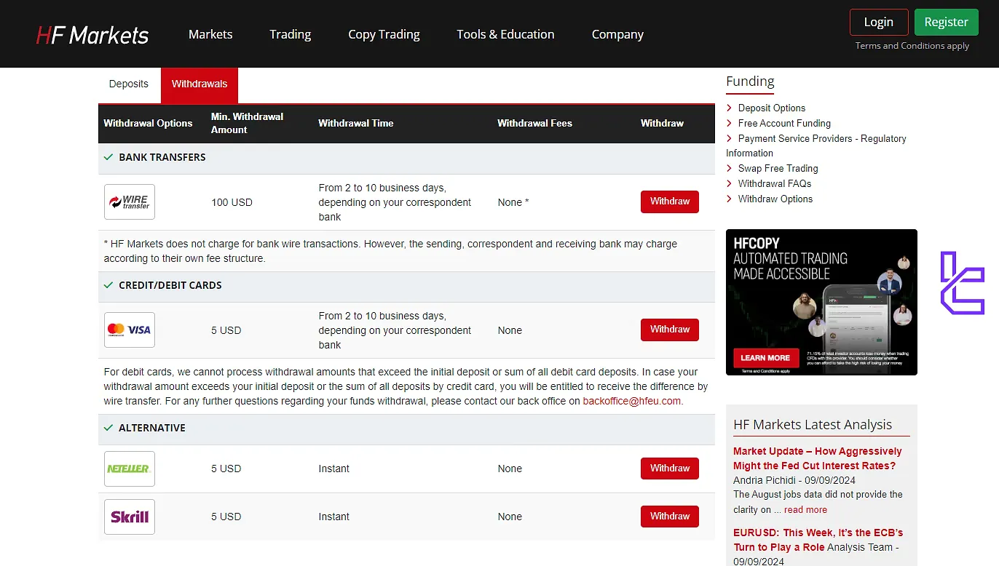Open the Company menu

pyautogui.click(x=617, y=34)
